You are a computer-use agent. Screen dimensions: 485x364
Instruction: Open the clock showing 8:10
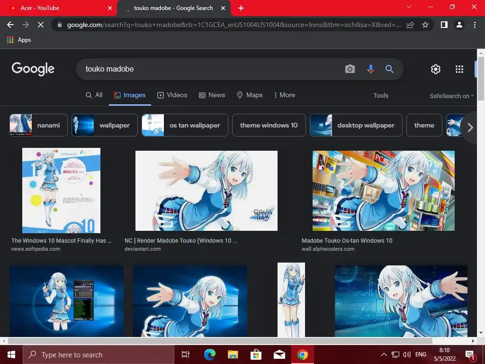coord(444,355)
